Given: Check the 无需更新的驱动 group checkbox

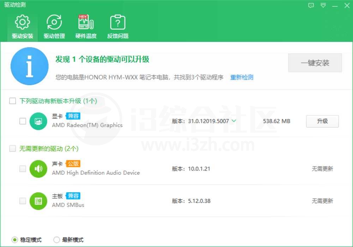Looking at the screenshot, I should [13, 149].
